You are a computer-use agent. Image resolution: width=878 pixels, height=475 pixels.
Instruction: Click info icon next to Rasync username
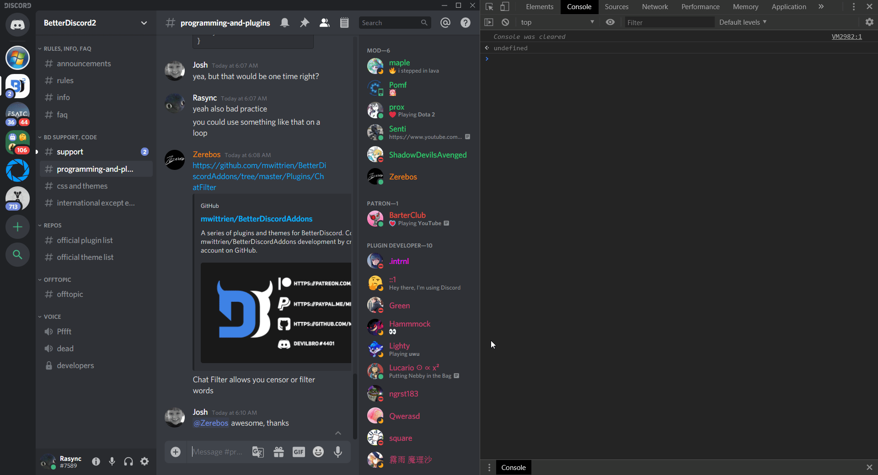(x=96, y=461)
